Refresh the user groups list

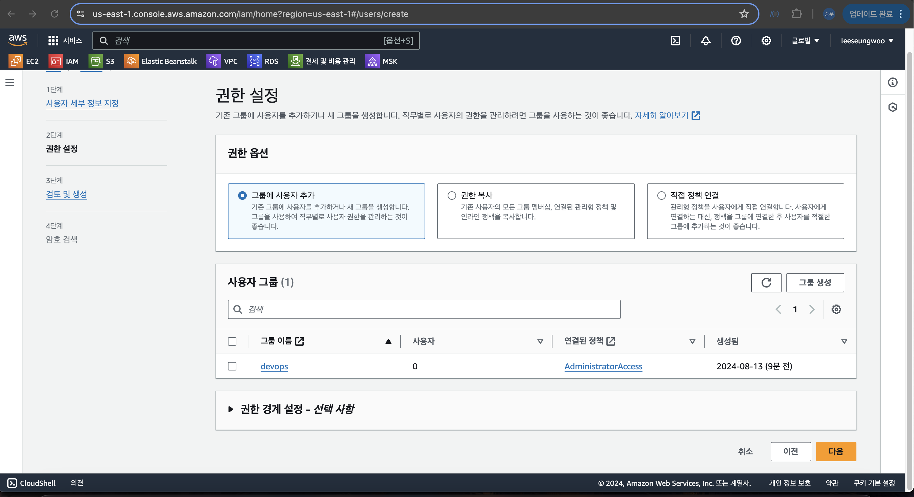point(766,282)
